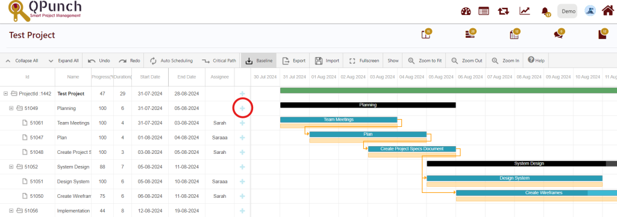Image resolution: width=617 pixels, height=217 pixels.
Task: Click the Export button
Action: (x=294, y=61)
